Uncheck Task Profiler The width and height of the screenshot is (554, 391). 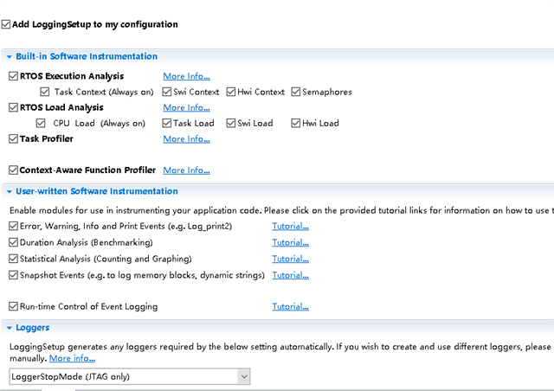click(x=13, y=138)
